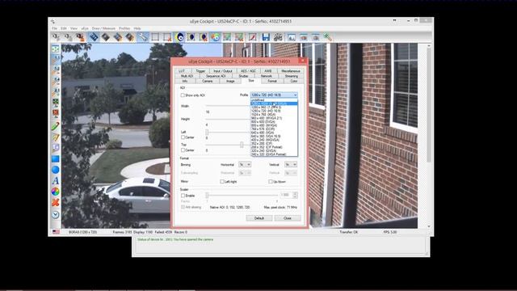Select the blue rectangle drawing tool
Screen dimensions: 517x291
click(56, 158)
